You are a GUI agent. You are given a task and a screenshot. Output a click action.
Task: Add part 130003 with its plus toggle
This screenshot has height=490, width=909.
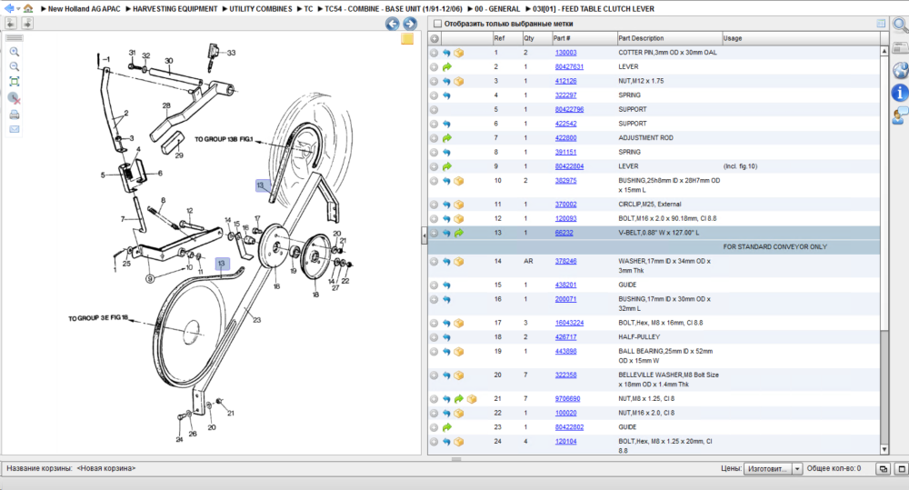coord(434,53)
